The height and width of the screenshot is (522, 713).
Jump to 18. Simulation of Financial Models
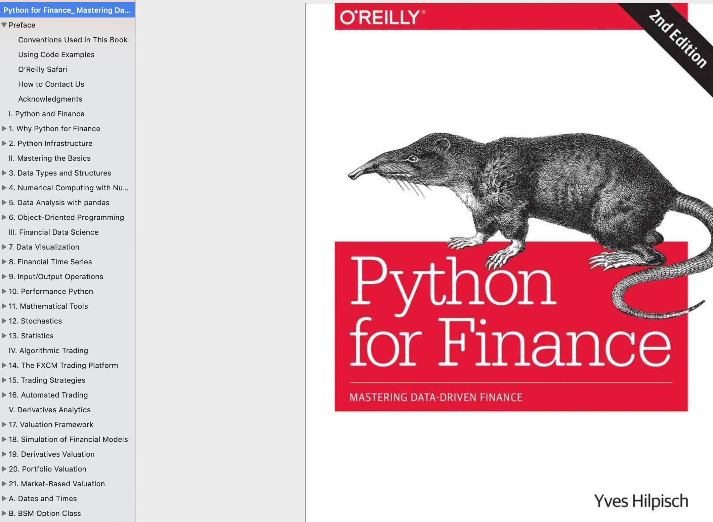tap(68, 439)
